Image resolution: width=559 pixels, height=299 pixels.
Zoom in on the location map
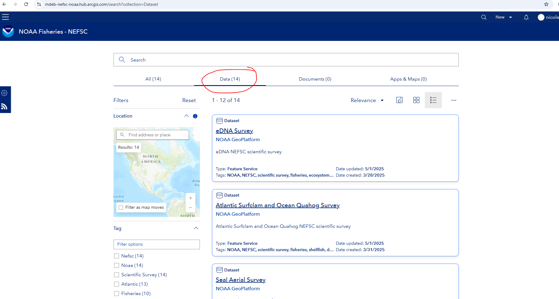pos(190,198)
